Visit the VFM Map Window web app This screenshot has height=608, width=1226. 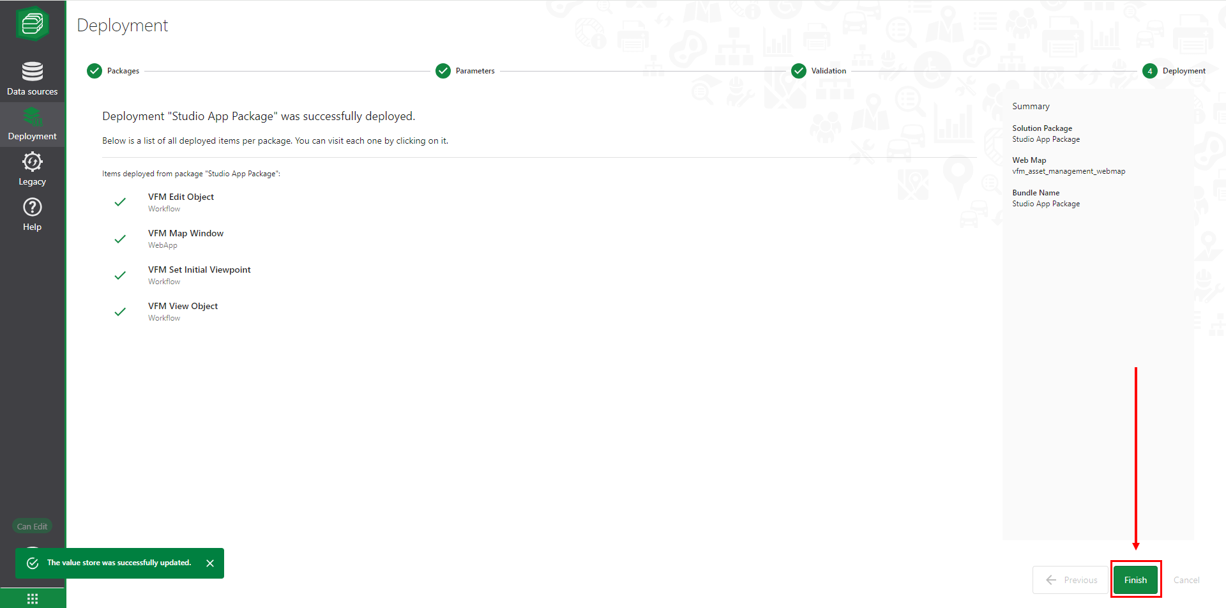(186, 234)
